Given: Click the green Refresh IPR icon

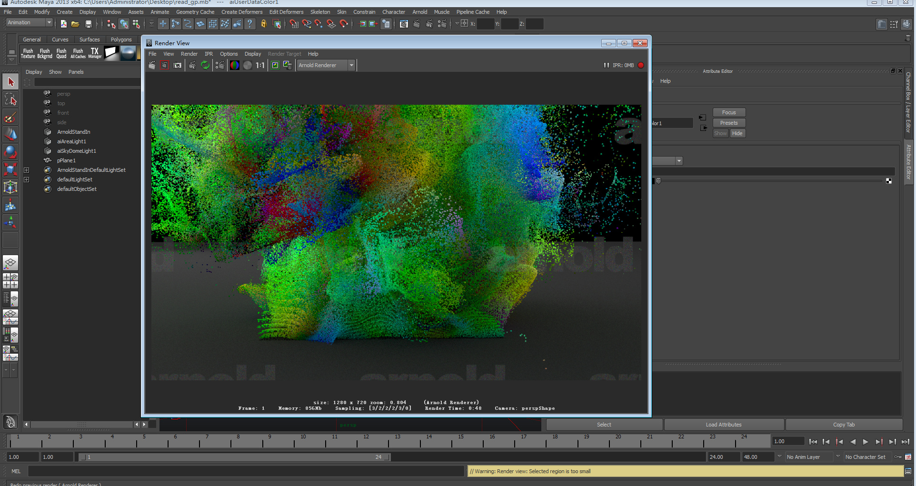Looking at the screenshot, I should pyautogui.click(x=205, y=65).
